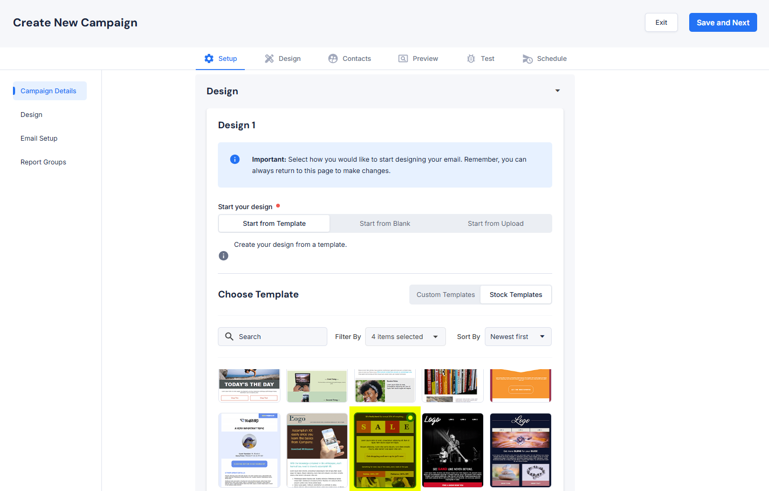This screenshot has height=491, width=769.
Task: Open the Contacts tab
Action: pyautogui.click(x=349, y=58)
